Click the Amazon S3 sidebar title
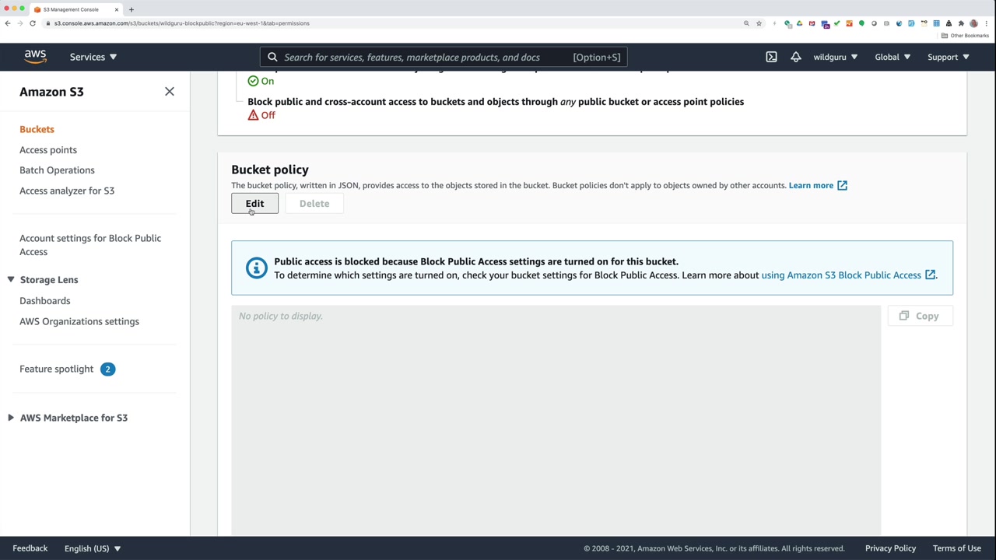 pyautogui.click(x=51, y=92)
